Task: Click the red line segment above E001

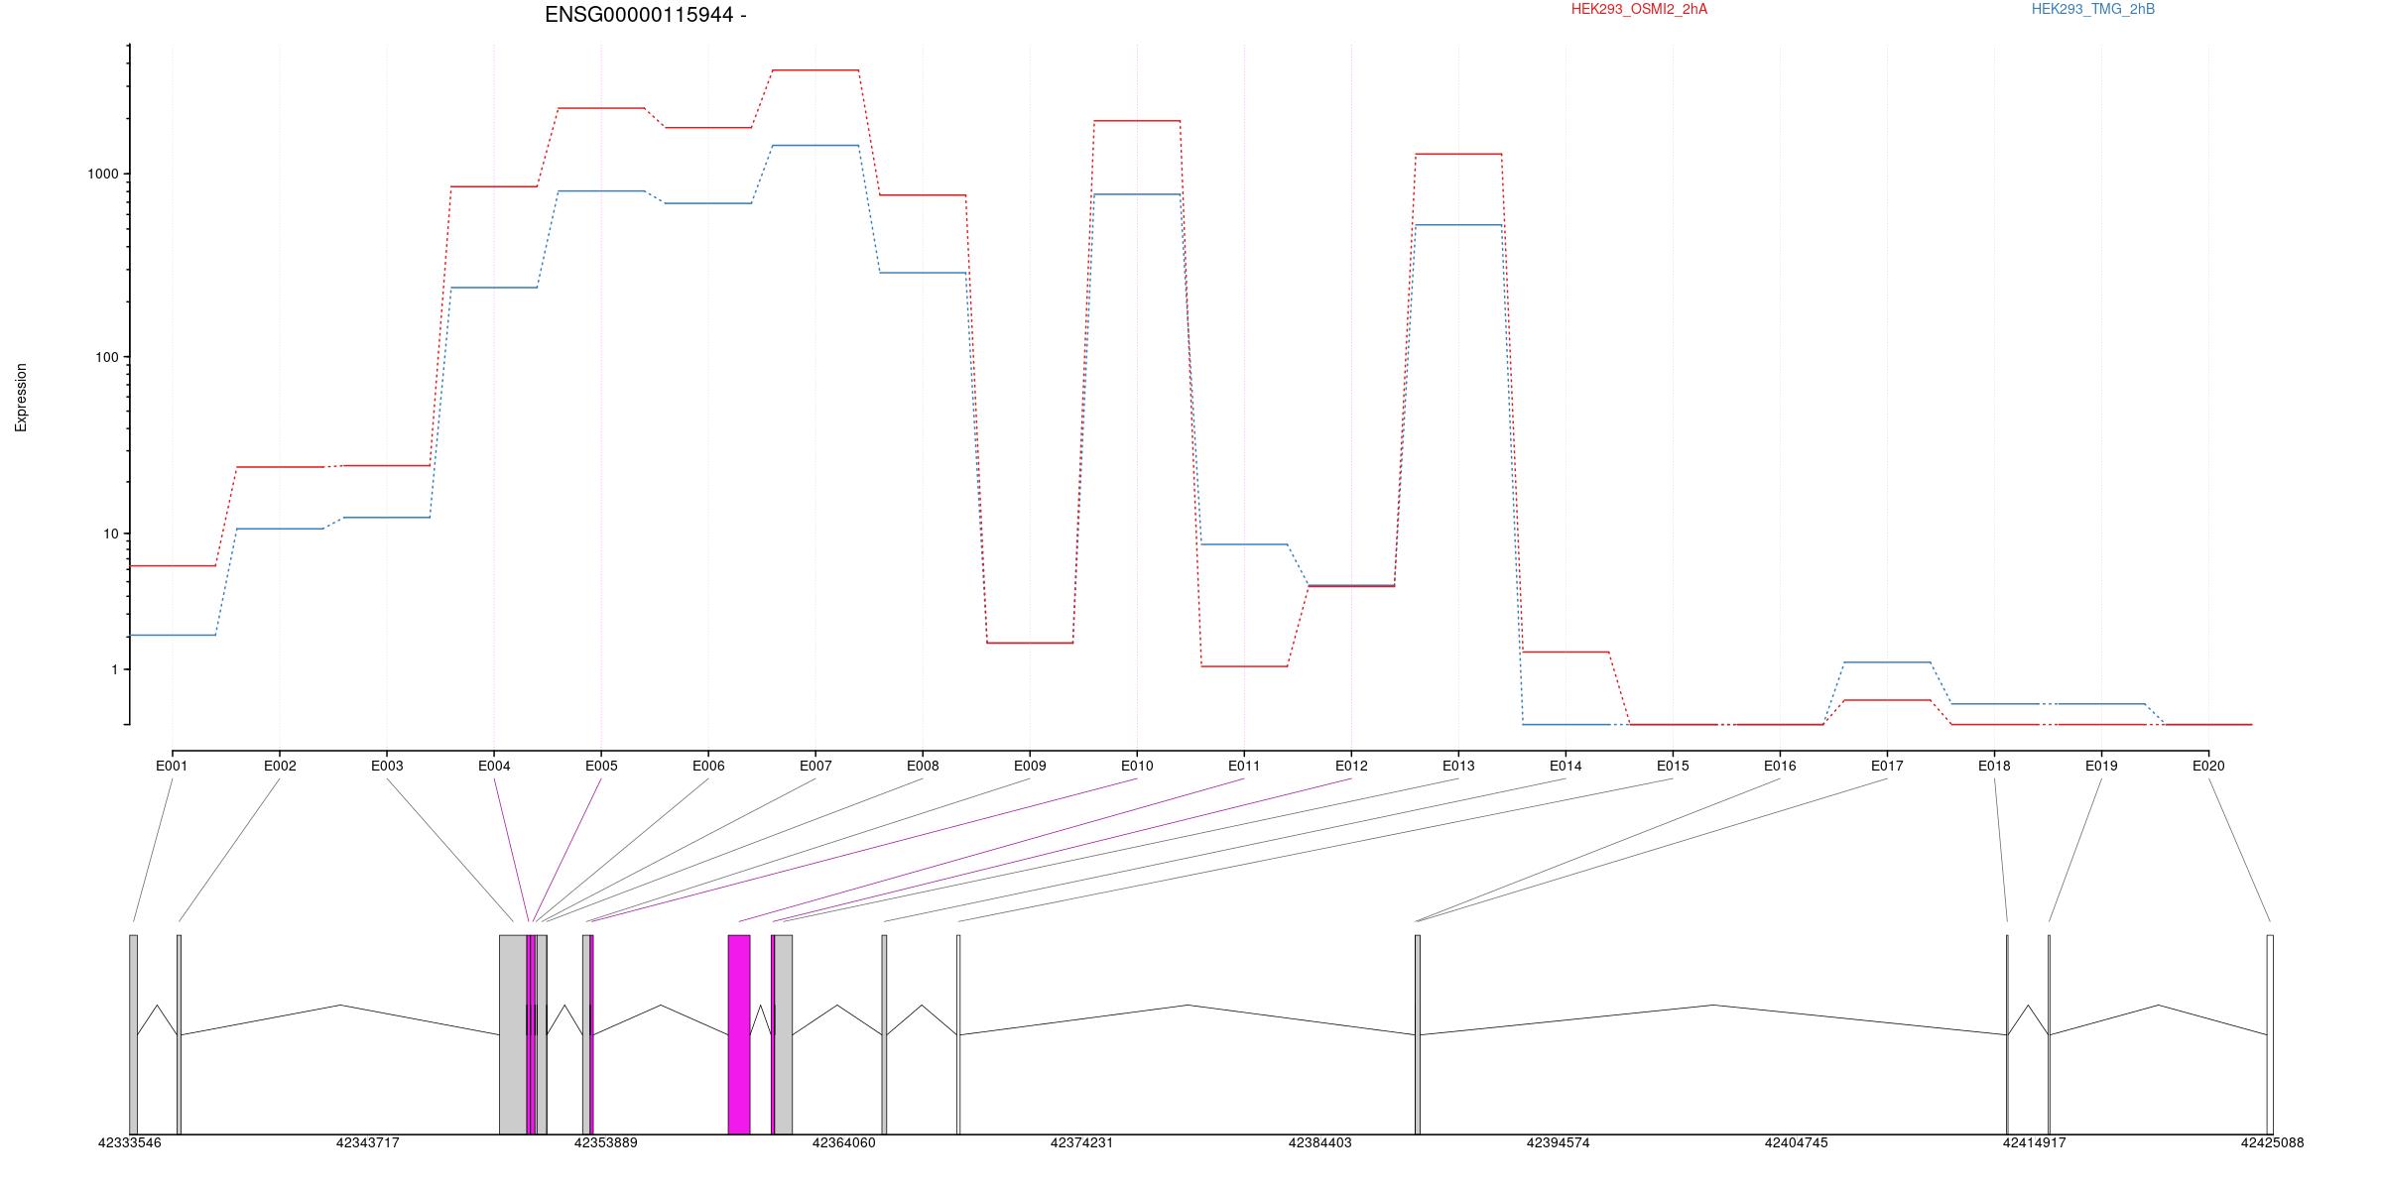Action: pos(172,566)
